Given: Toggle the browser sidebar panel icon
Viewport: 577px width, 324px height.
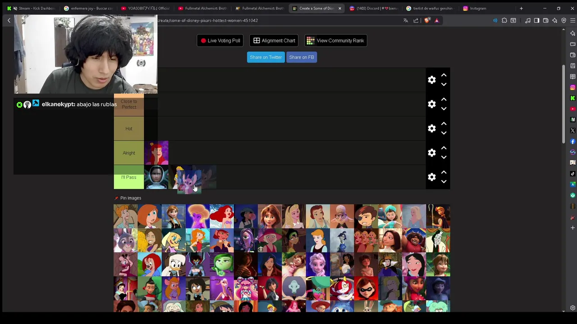Looking at the screenshot, I should point(536,20).
